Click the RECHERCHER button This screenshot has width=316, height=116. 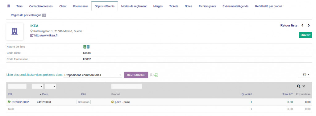tap(136, 75)
